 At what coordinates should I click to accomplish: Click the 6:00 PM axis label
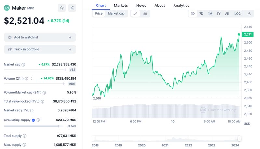point(136,121)
